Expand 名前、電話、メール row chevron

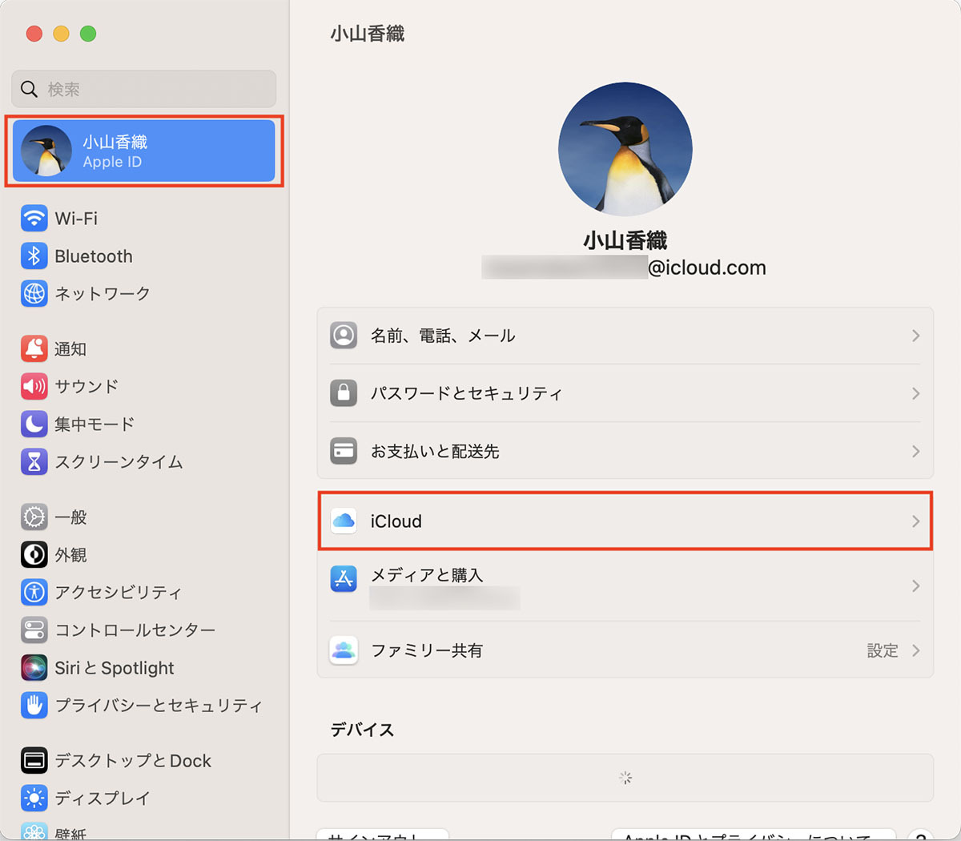[915, 336]
